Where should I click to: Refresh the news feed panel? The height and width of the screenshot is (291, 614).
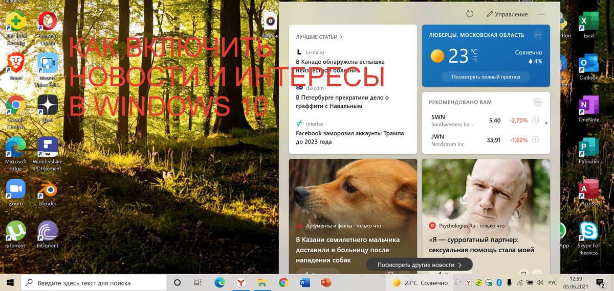(470, 14)
